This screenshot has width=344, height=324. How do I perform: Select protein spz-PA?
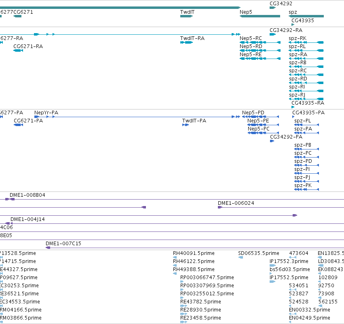(306, 133)
